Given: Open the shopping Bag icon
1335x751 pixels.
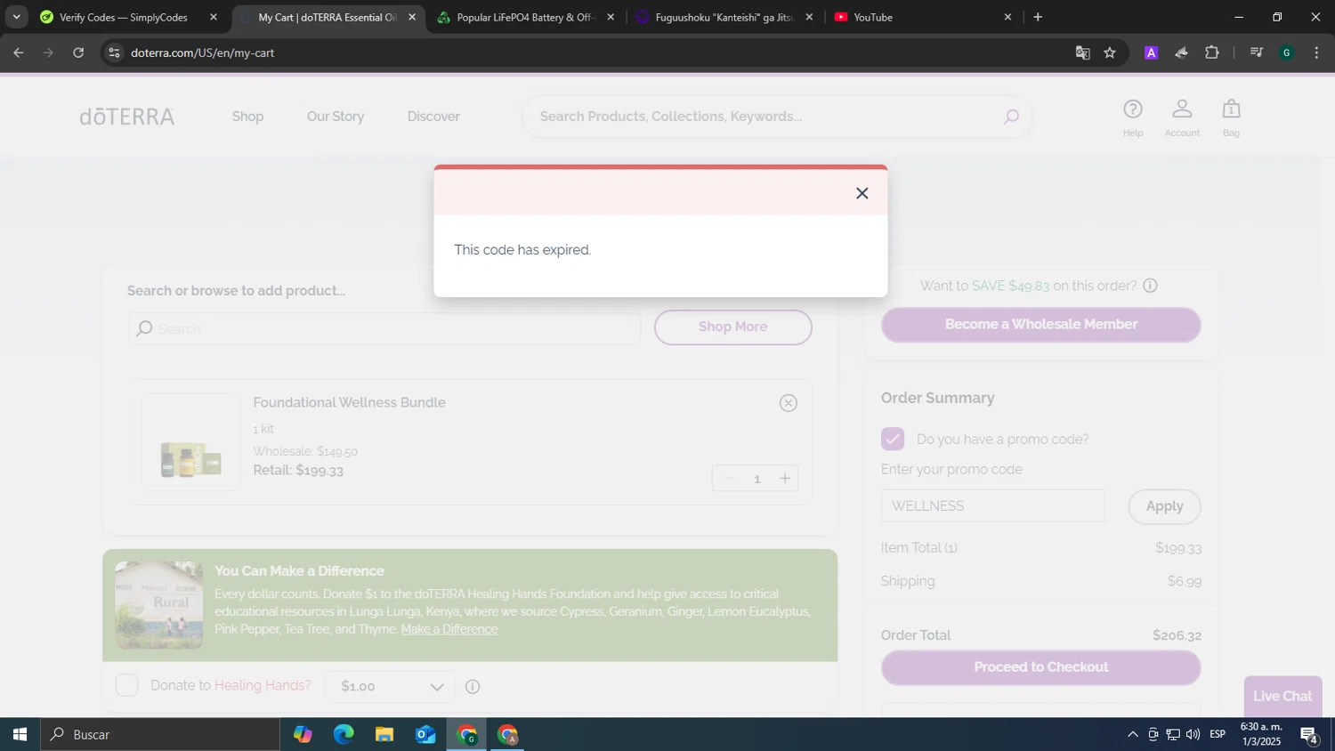Looking at the screenshot, I should point(1231,117).
